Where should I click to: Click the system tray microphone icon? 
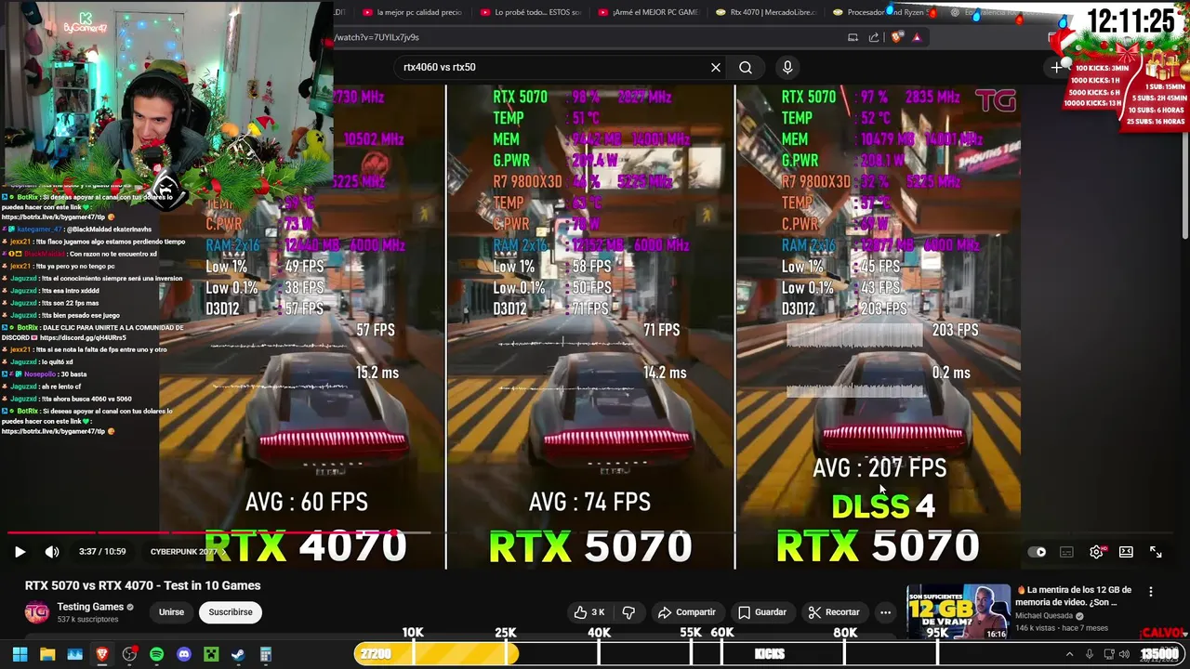tap(1090, 654)
